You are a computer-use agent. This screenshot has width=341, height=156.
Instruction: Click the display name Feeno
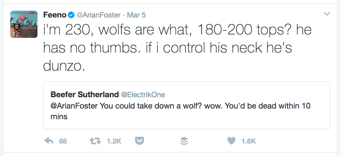(54, 15)
